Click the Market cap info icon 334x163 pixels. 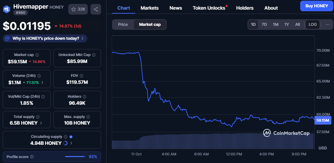pyautogui.click(x=37, y=55)
